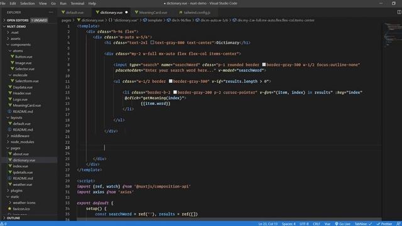Image resolution: width=402 pixels, height=226 pixels.
Task: Switch to the MeaningCard.vue tab
Action: point(153,13)
